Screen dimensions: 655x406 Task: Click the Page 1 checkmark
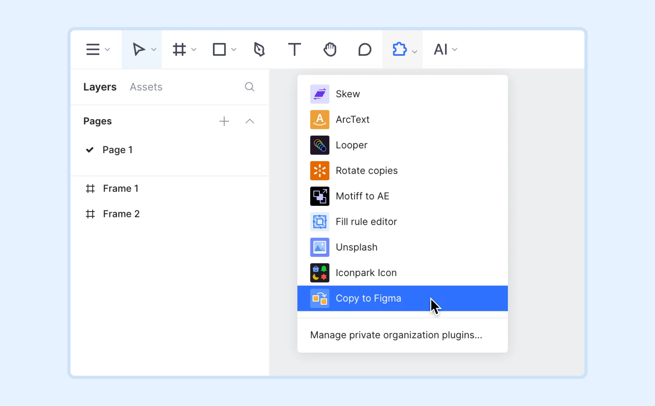[x=90, y=150]
